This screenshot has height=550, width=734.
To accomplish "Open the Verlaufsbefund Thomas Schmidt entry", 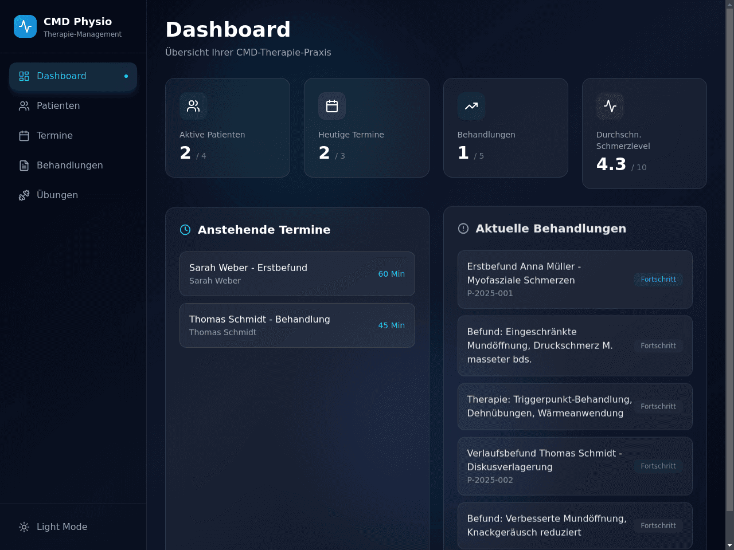I will coord(575,466).
